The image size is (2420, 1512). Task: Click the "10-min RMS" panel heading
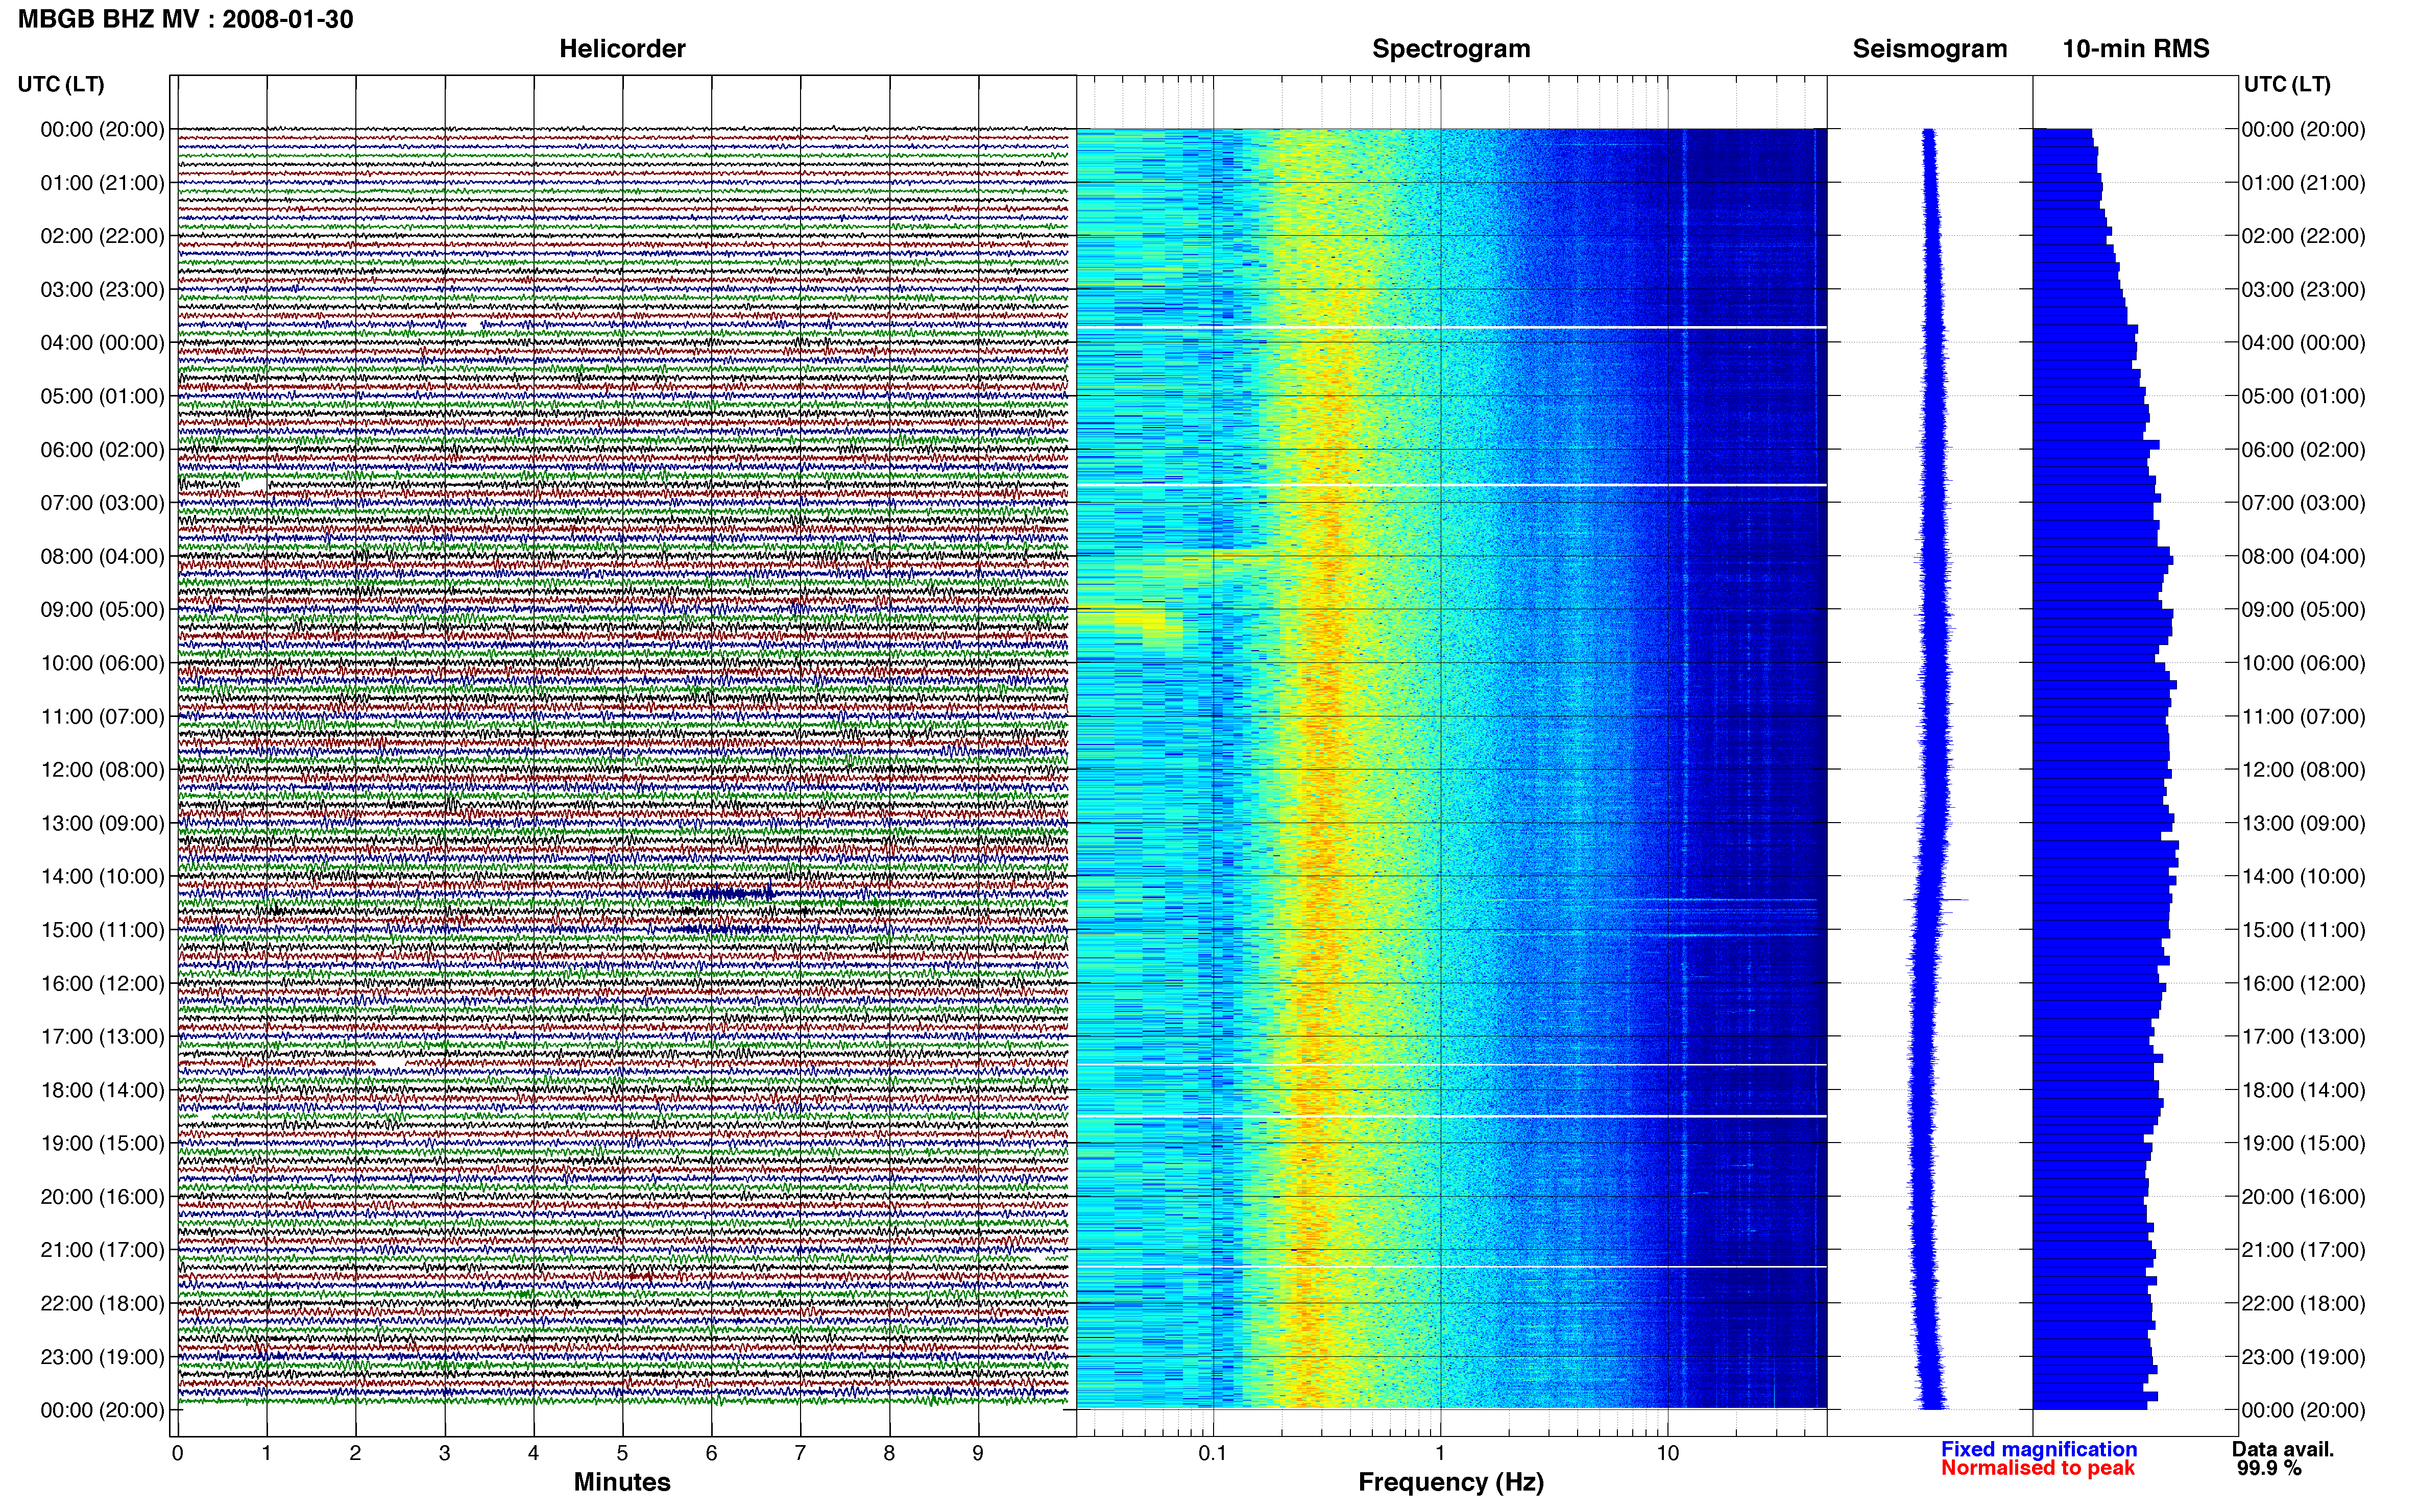(2136, 49)
